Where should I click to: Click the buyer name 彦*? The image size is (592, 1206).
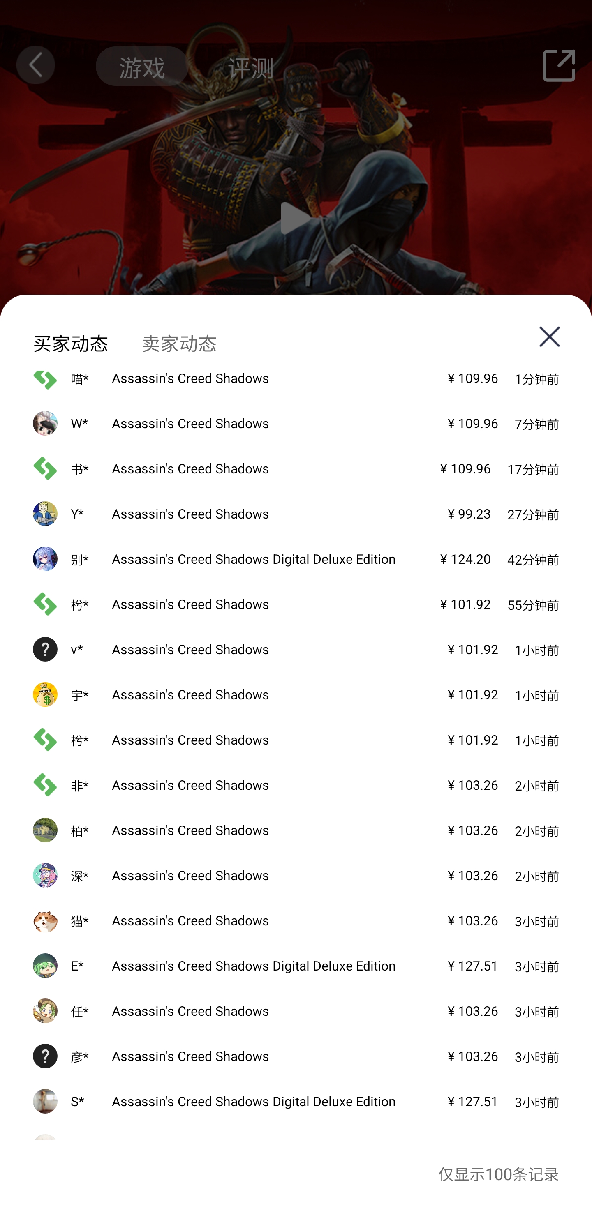tap(80, 1057)
